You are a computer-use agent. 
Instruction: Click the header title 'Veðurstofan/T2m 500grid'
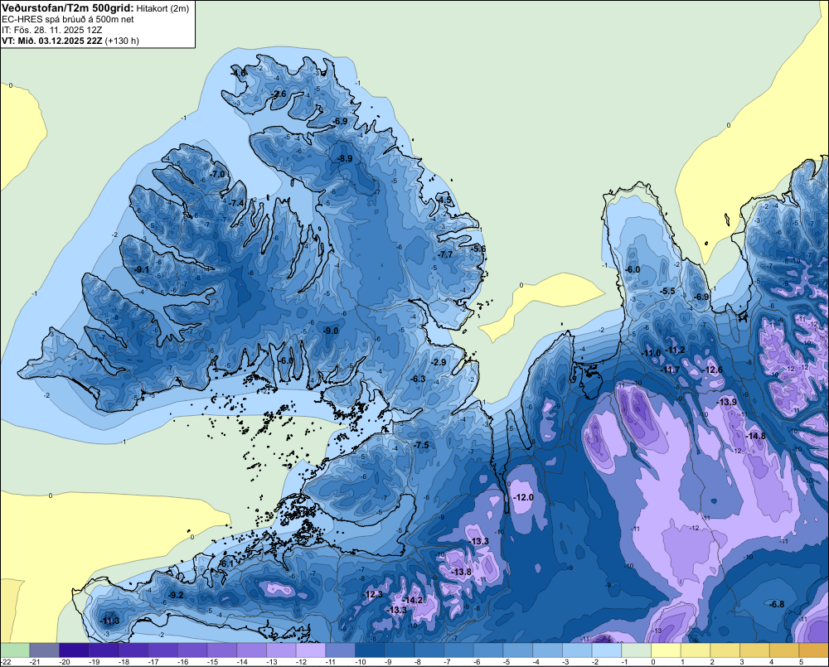(x=66, y=8)
